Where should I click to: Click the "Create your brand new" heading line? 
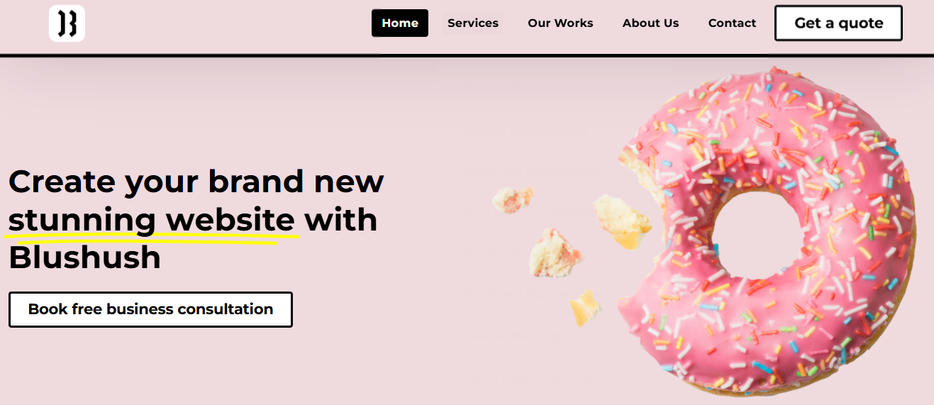[x=196, y=182]
